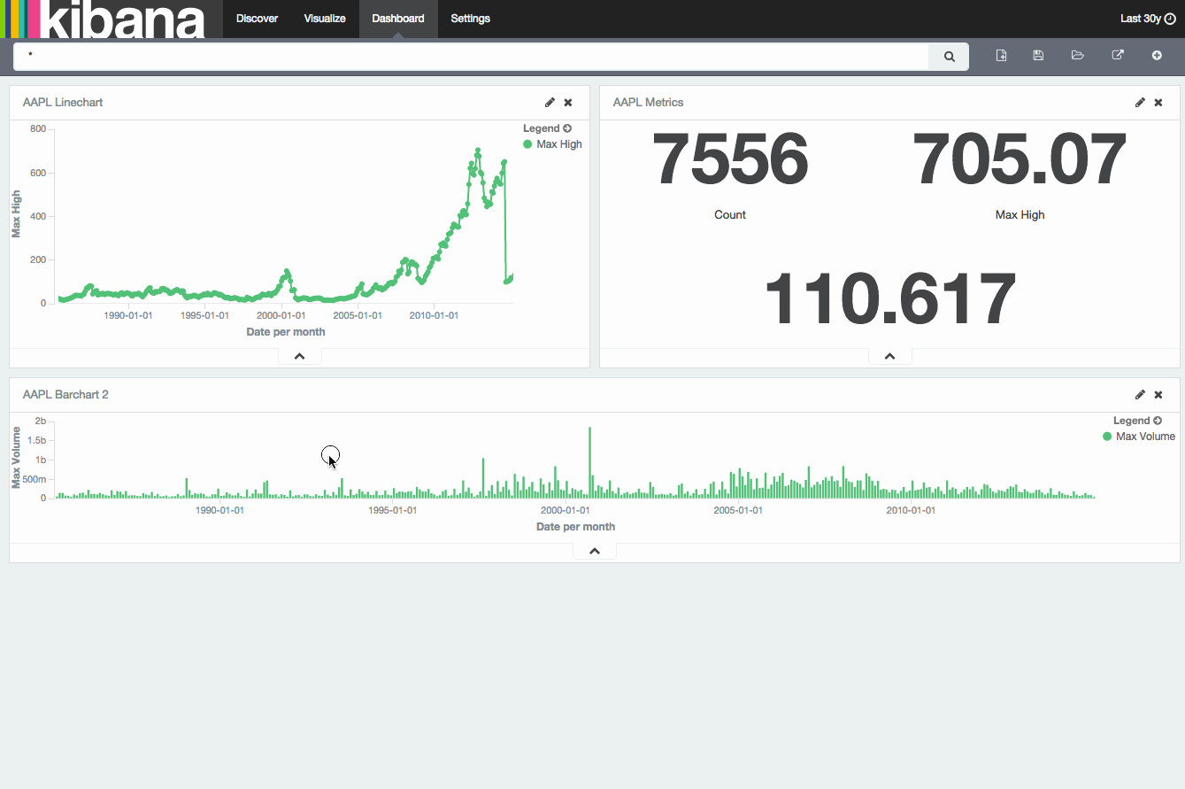Click the 1990-01-01 label on the barchart axis
The width and height of the screenshot is (1185, 789).
pyautogui.click(x=220, y=510)
